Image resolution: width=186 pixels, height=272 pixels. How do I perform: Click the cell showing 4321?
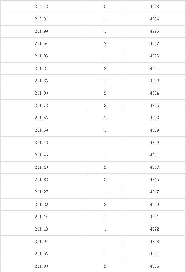click(154, 217)
